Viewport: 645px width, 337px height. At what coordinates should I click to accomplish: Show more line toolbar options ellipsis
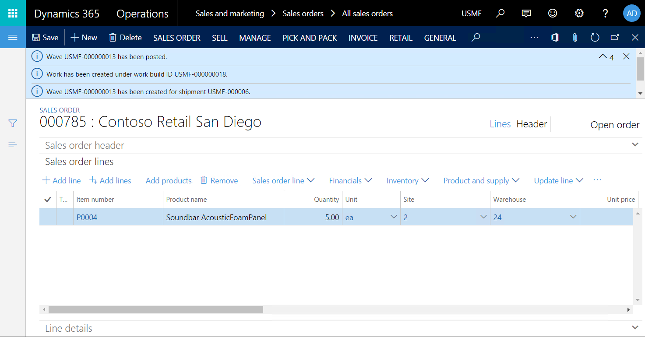pos(597,180)
